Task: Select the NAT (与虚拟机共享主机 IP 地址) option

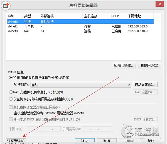Action: (x=11, y=92)
